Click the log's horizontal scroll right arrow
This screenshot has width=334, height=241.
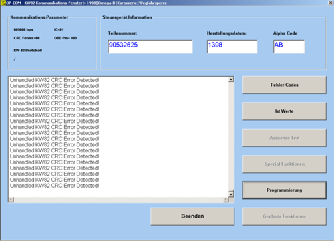tap(226, 200)
